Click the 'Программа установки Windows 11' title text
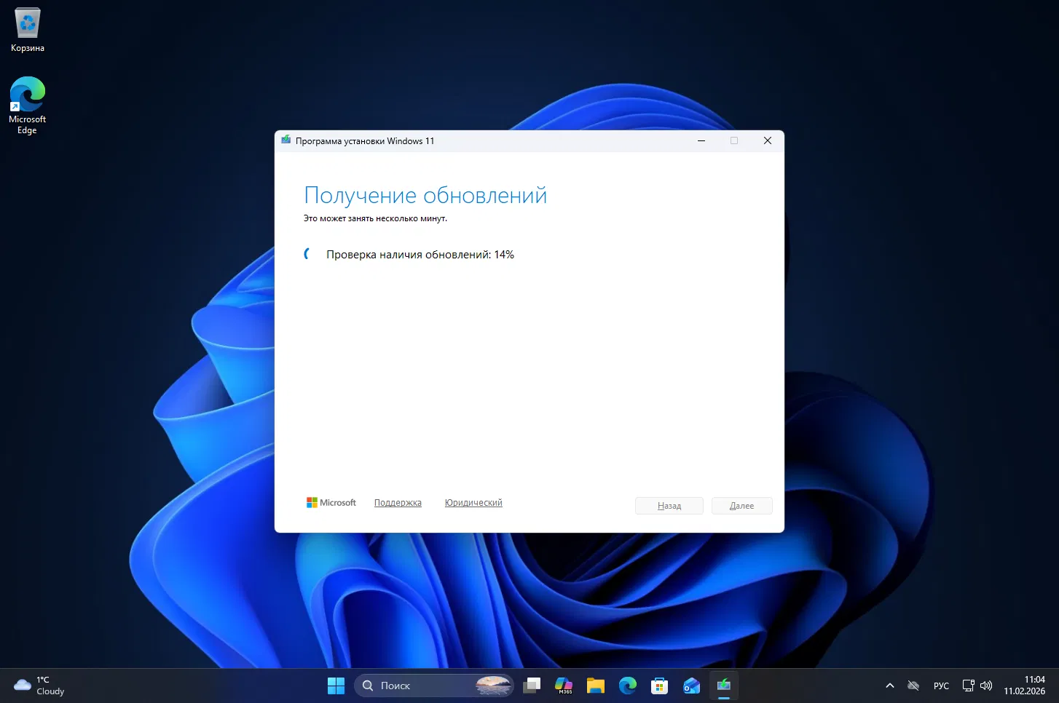1059x703 pixels. [x=365, y=141]
